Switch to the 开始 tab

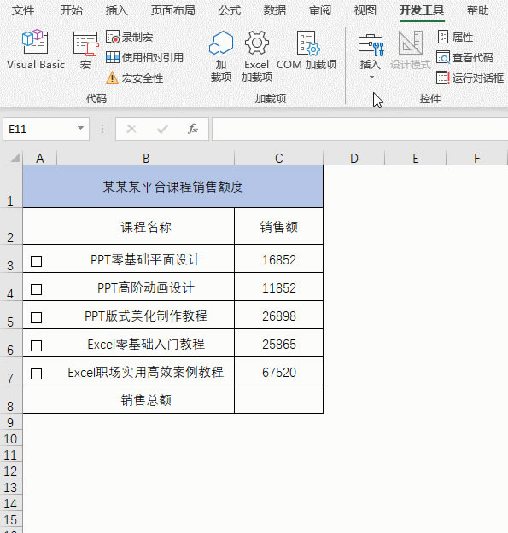[72, 10]
